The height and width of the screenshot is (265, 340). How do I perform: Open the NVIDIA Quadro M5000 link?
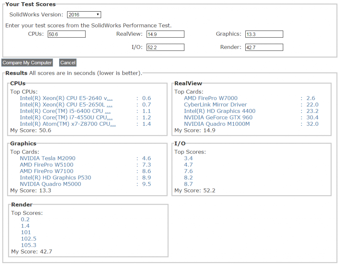(x=50, y=184)
